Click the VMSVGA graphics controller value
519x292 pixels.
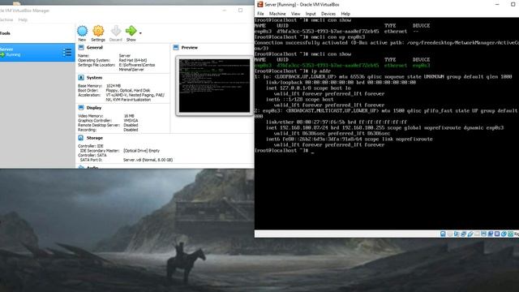[131, 121]
